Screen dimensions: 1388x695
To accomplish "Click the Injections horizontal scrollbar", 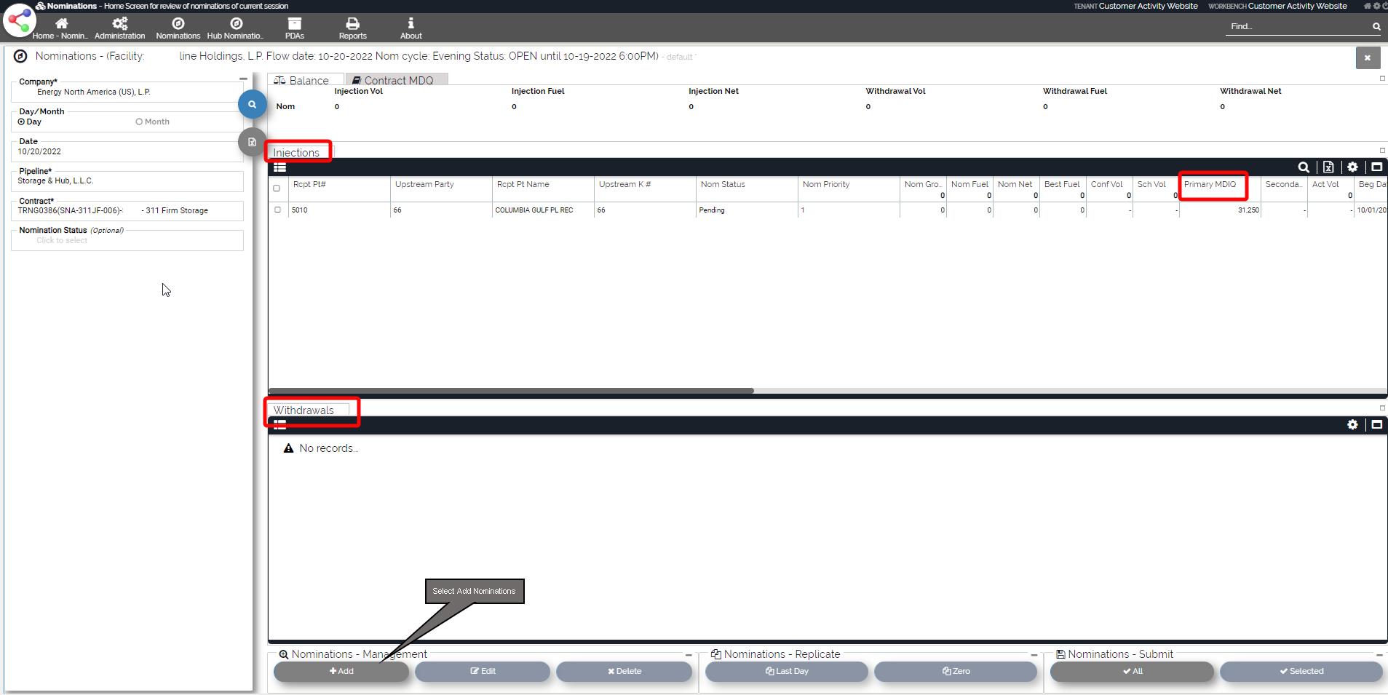I will pos(511,391).
